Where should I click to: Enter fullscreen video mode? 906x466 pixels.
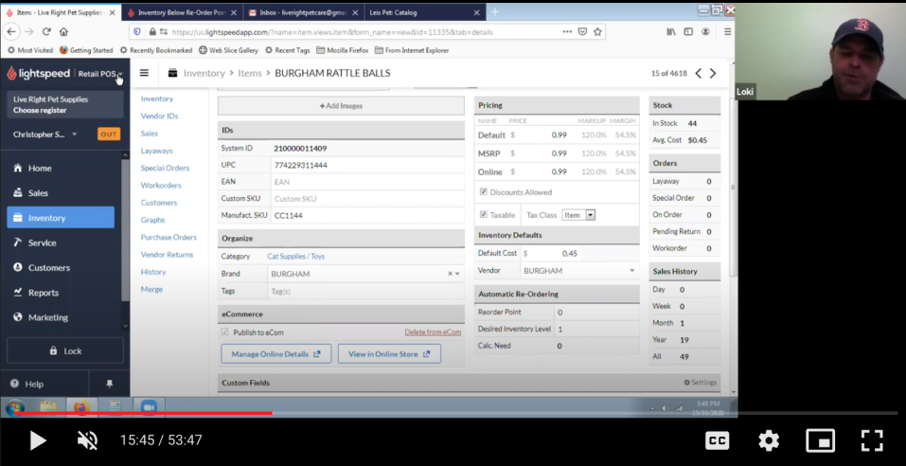(x=871, y=440)
